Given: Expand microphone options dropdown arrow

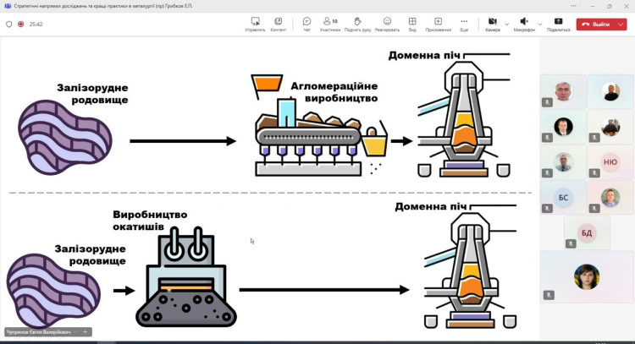Looking at the screenshot, I should pyautogui.click(x=540, y=24).
